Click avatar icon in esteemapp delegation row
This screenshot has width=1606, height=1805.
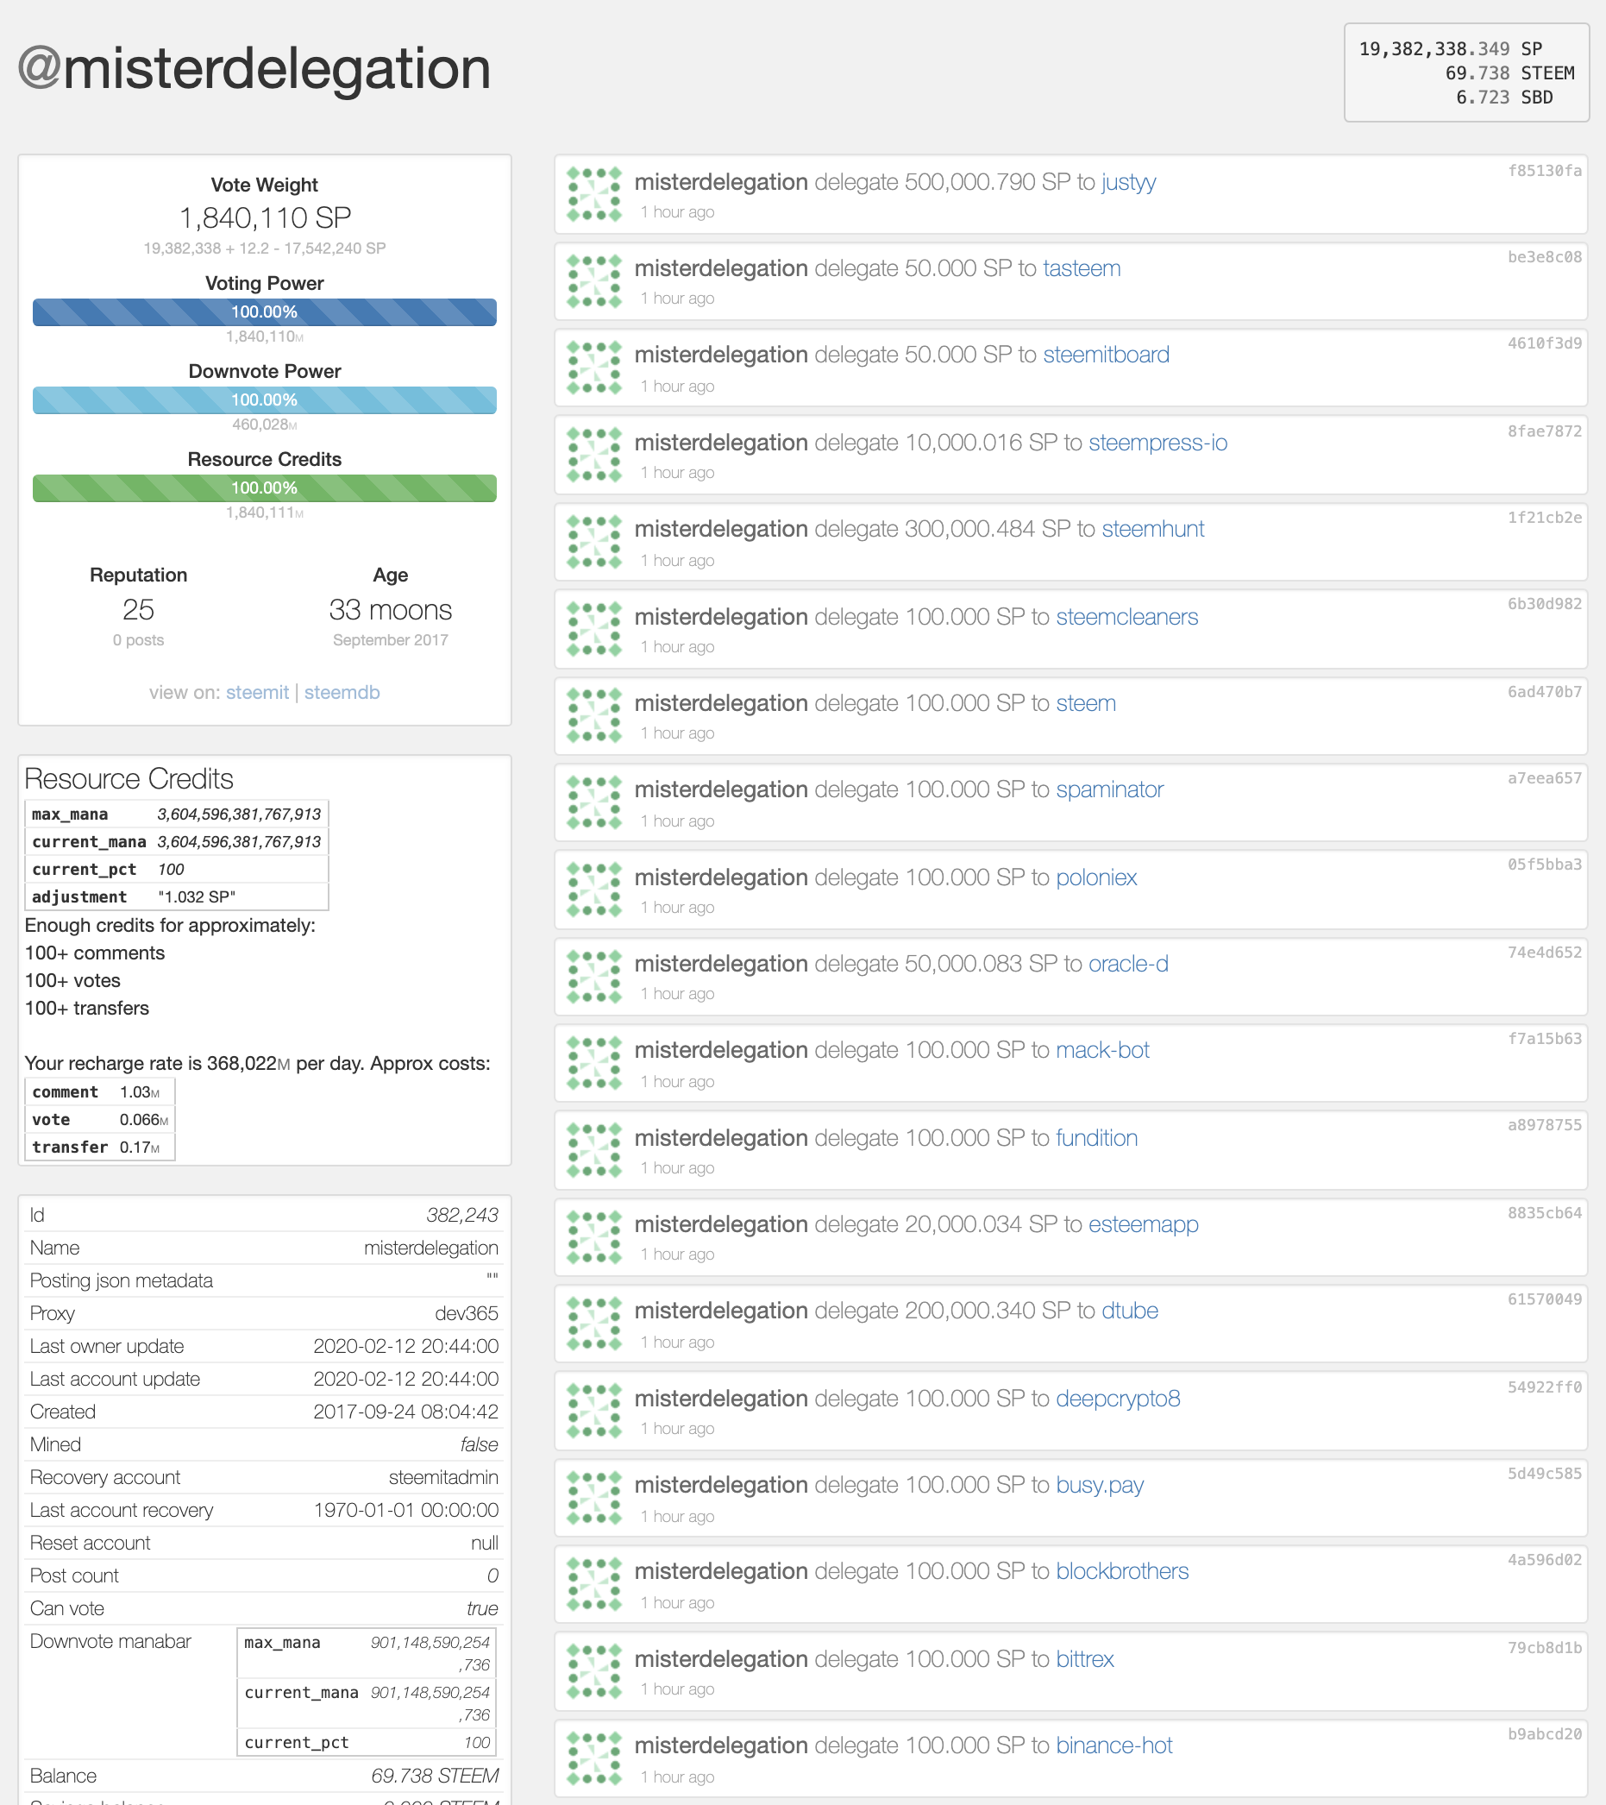(594, 1236)
